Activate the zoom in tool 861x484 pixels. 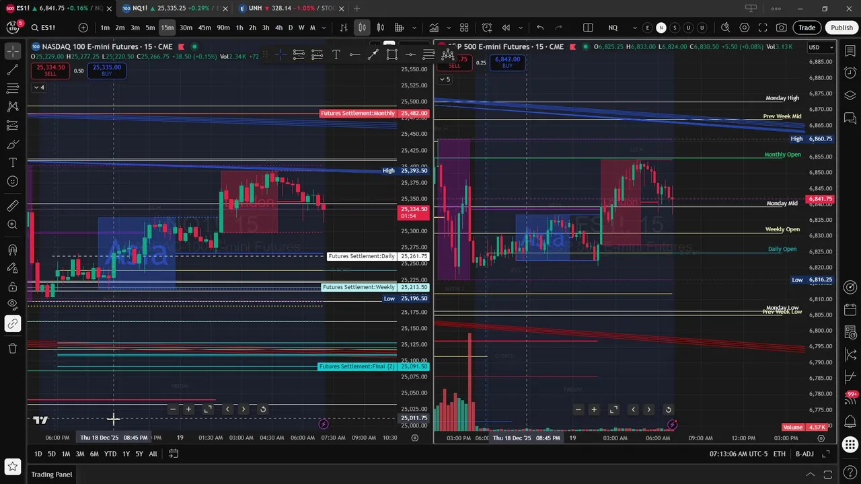12,225
